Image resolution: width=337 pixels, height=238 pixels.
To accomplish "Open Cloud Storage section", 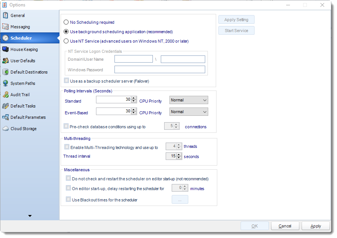I will pyautogui.click(x=30, y=129).
